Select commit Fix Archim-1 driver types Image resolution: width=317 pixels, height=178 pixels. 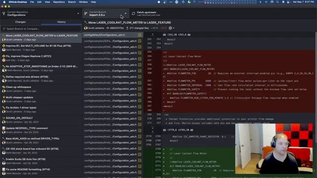41,109
